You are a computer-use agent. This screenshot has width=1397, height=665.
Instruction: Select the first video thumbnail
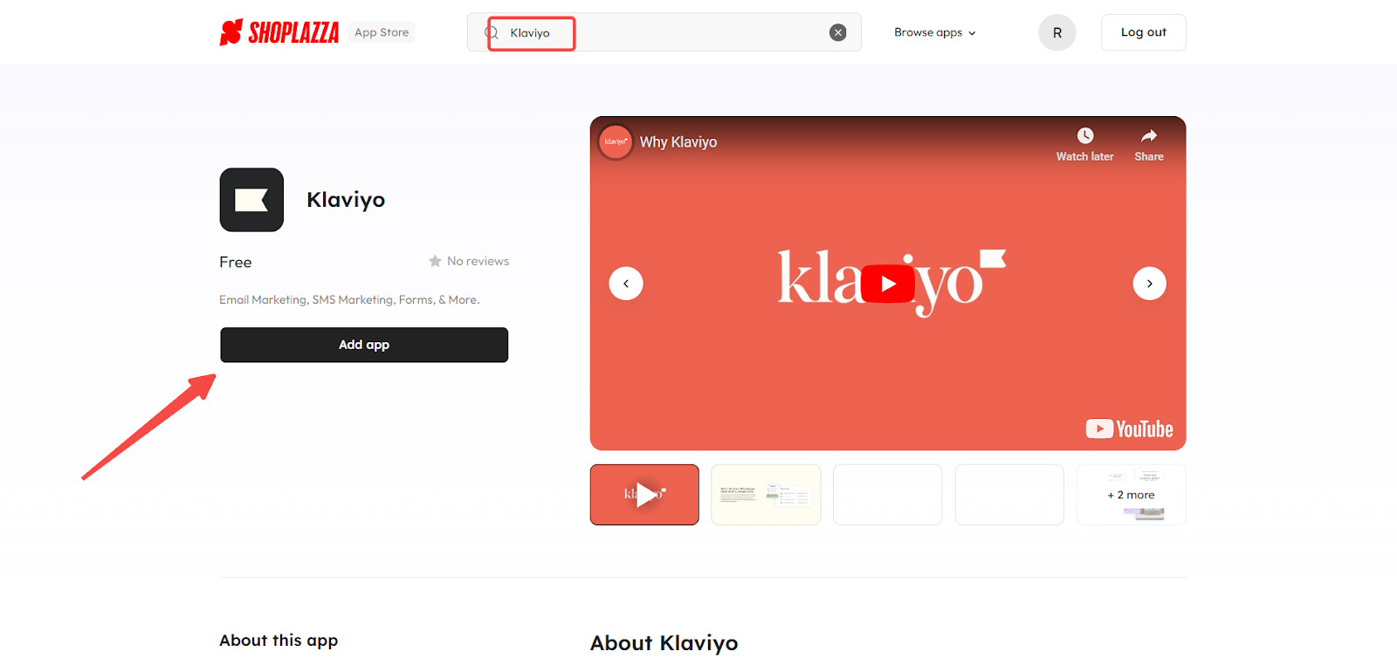tap(644, 495)
